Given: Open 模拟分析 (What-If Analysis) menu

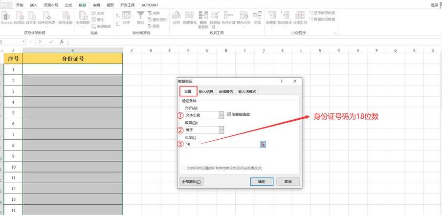Looking at the screenshot, I should (243, 19).
